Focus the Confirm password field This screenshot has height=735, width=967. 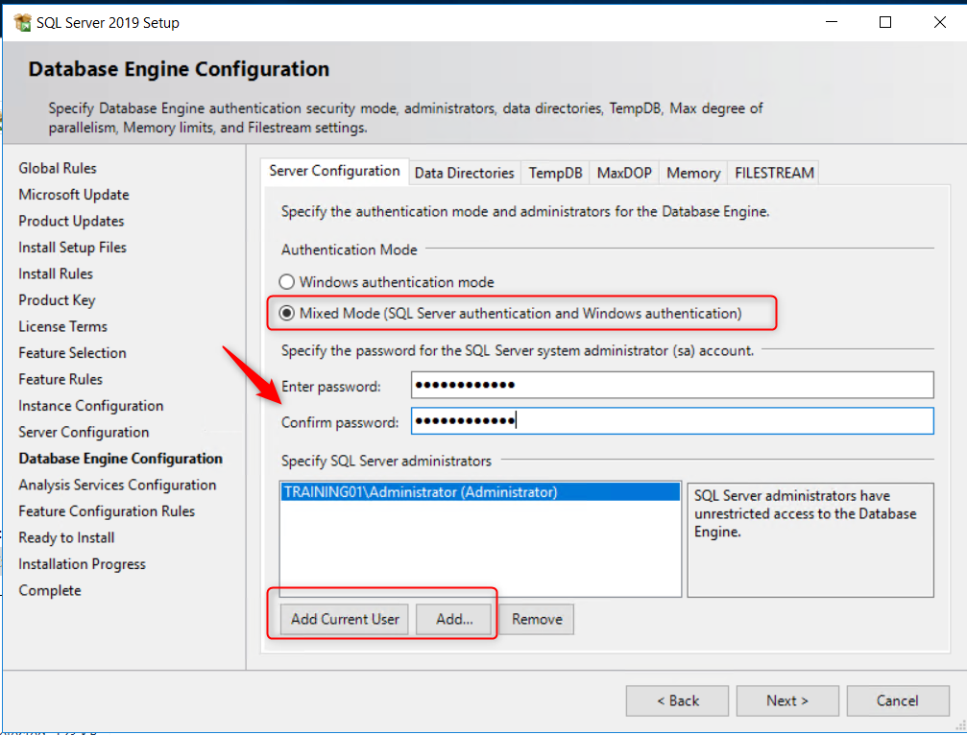(x=672, y=421)
